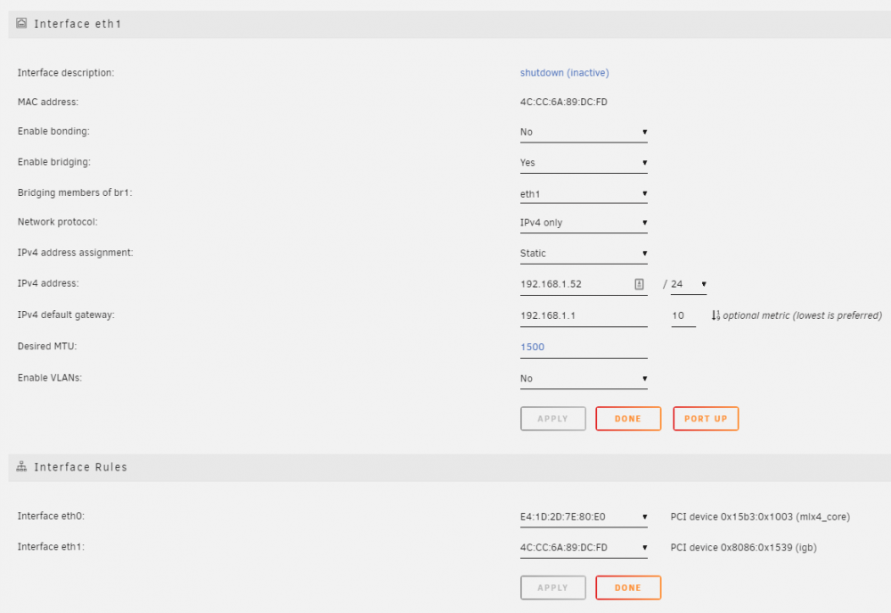
Task: Click APPLY in Interface eth1 section
Action: [x=553, y=419]
